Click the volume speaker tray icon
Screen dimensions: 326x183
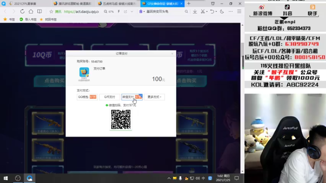point(198,178)
